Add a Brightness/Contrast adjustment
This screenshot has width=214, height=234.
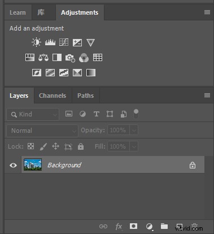click(36, 42)
